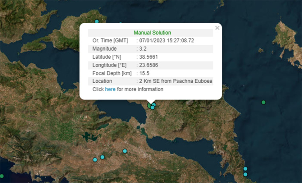This screenshot has width=302, height=183.
Task: Click the 'Manual Solution' popup heading
Action: [152, 32]
